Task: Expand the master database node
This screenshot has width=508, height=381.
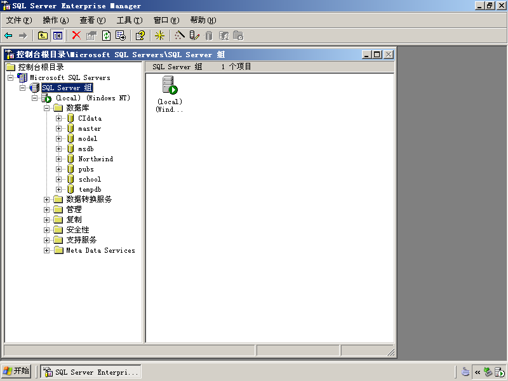Action: click(58, 129)
